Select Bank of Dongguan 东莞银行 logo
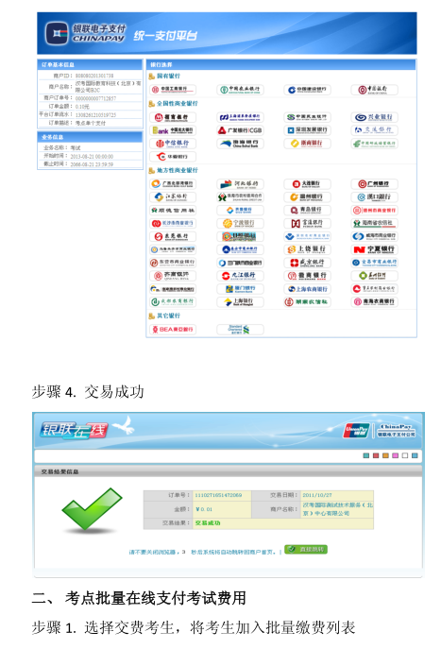441x649 pixels. (x=173, y=237)
